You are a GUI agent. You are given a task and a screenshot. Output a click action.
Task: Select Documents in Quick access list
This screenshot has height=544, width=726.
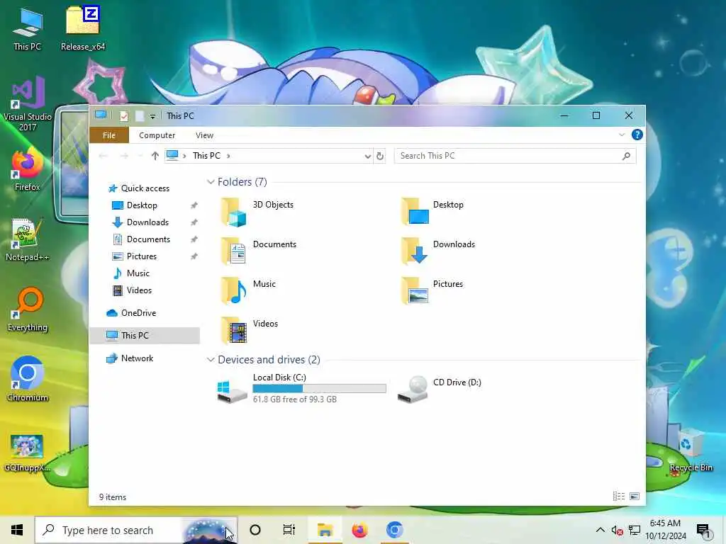[149, 239]
